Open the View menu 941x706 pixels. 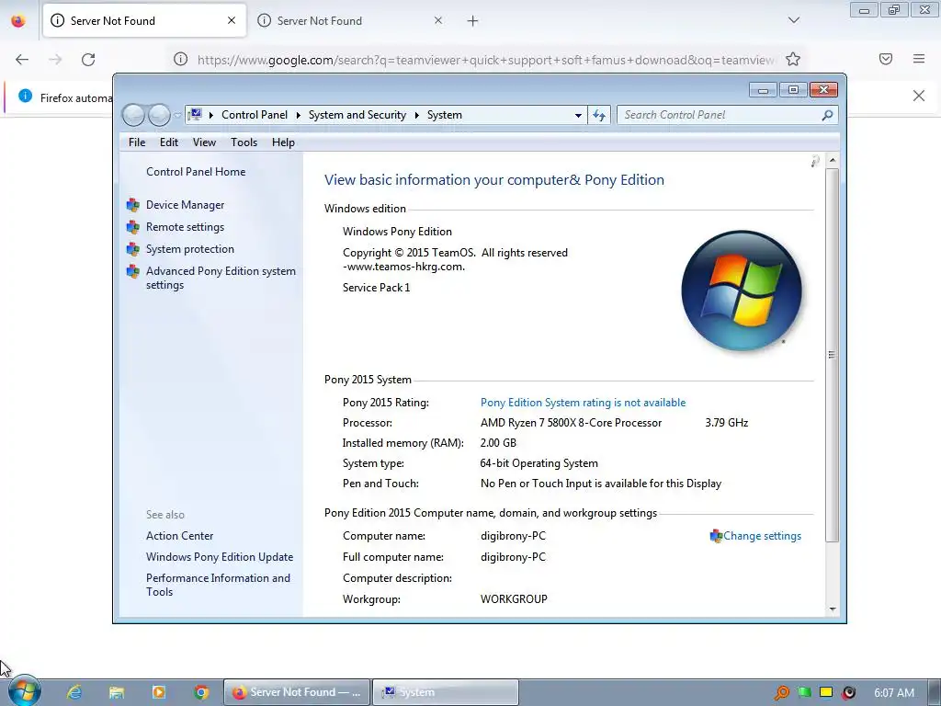coord(204,142)
